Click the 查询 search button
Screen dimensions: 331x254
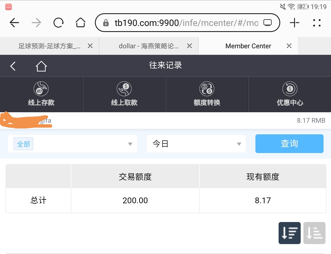[x=289, y=144]
